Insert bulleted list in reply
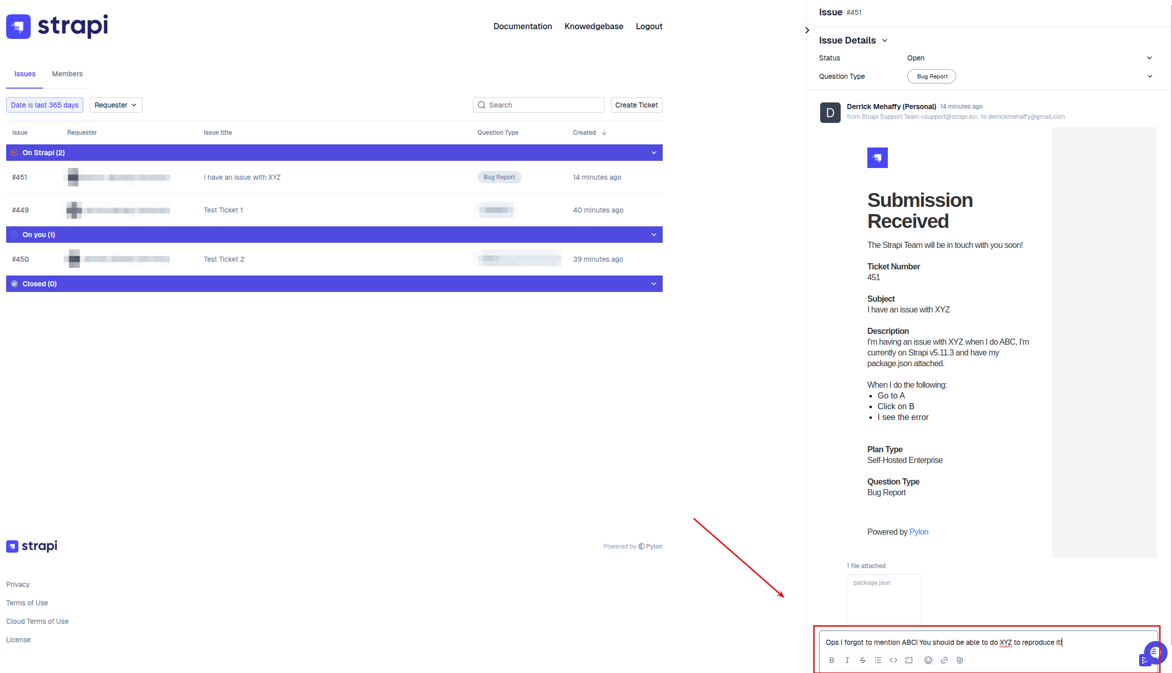Image resolution: width=1172 pixels, height=673 pixels. (x=878, y=660)
